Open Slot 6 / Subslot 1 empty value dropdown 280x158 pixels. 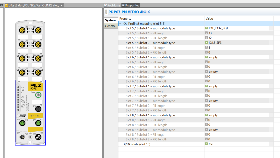(239, 57)
